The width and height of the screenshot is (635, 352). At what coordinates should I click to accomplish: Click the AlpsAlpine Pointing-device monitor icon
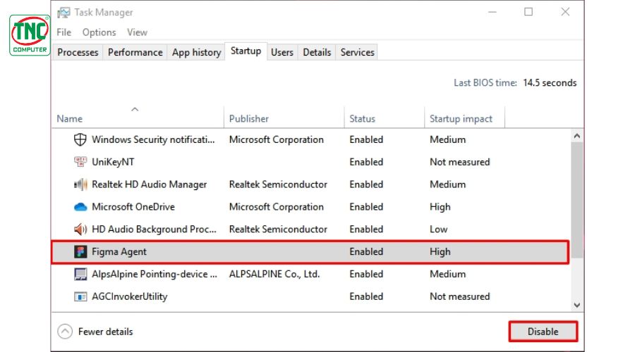80,274
